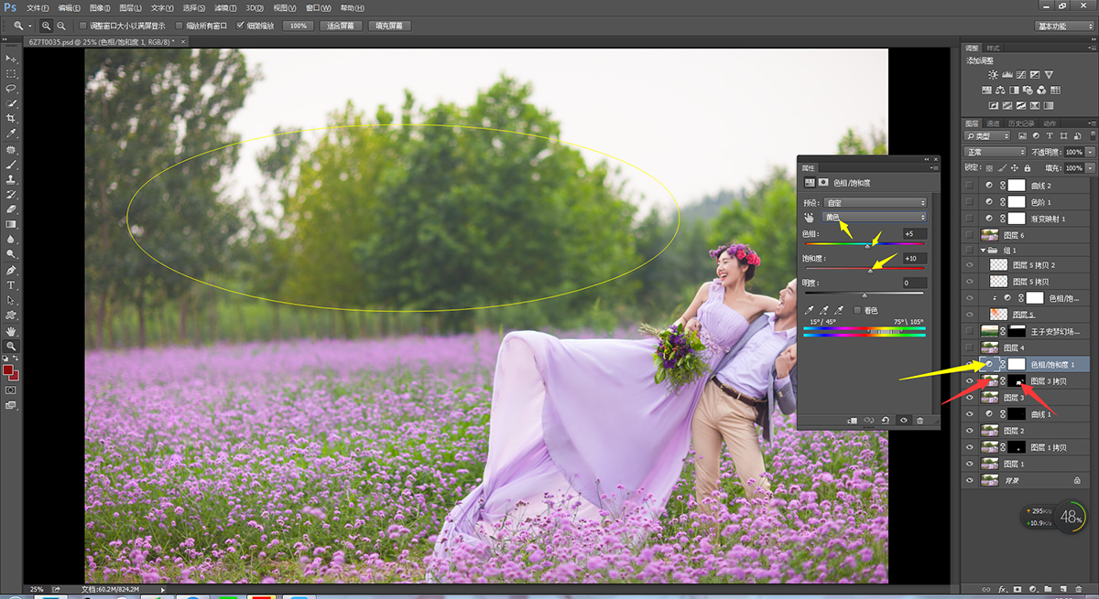Click the 适合屏幕 button
The width and height of the screenshot is (1099, 599).
click(342, 26)
